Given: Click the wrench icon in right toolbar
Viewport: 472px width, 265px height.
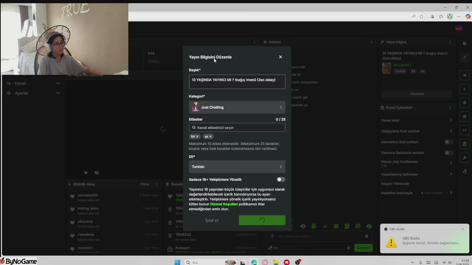Looking at the screenshot, I should pos(465,158).
